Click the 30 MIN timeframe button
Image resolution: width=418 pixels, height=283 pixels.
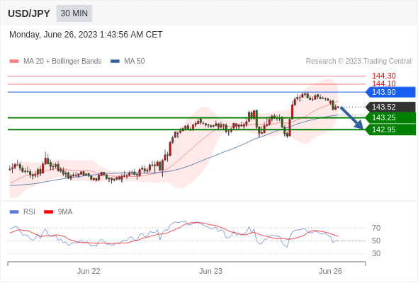coord(74,13)
